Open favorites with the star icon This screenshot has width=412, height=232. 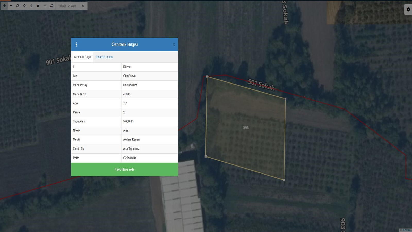tap(38, 6)
